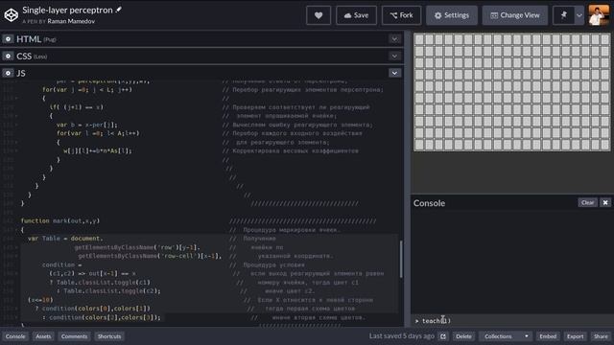Screen dimensions: 614x345
Task: Save the pen
Action: coord(356,15)
